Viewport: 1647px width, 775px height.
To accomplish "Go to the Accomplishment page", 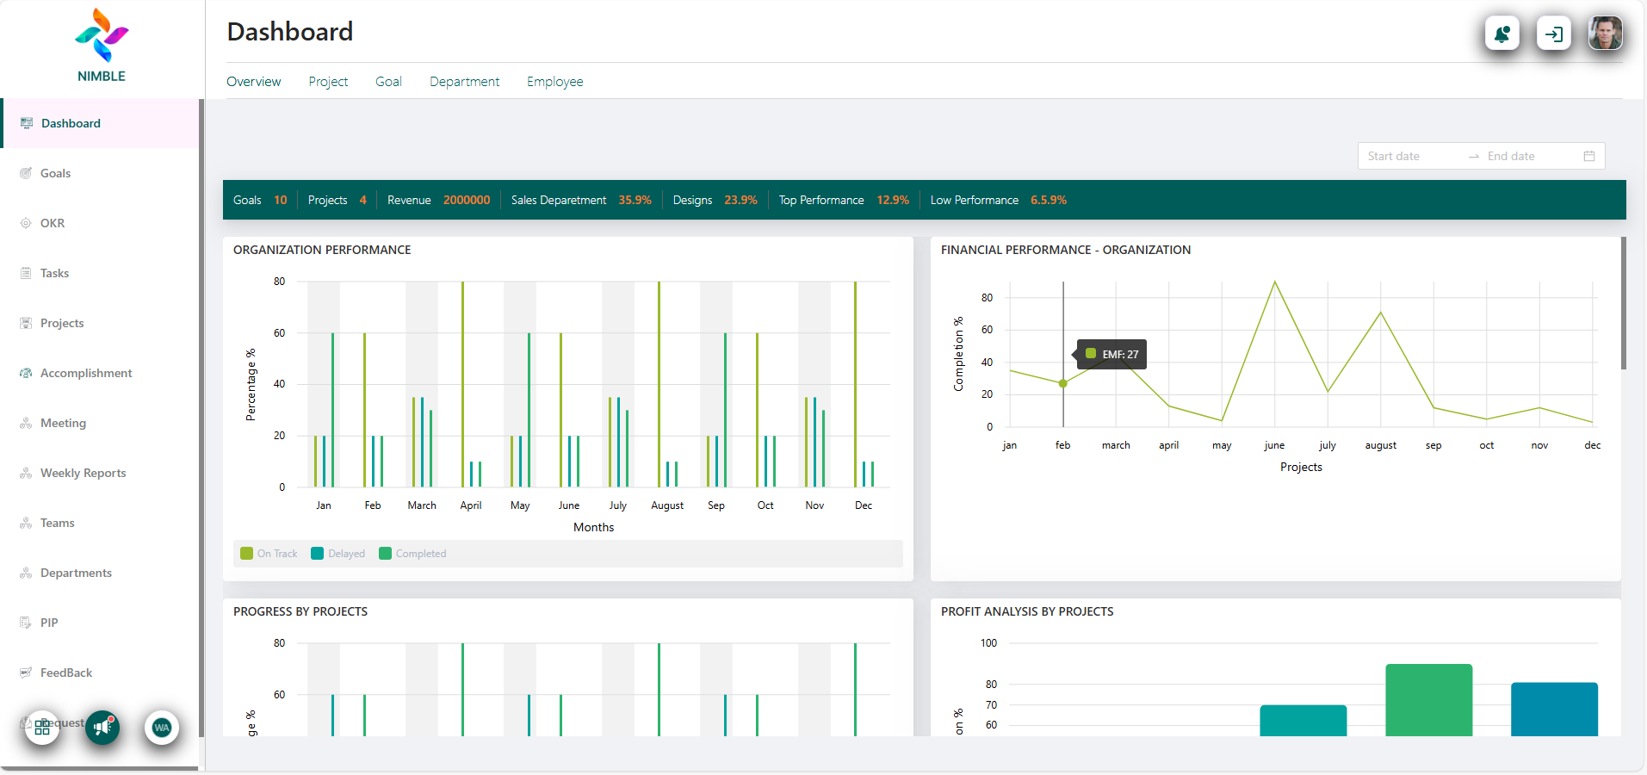I will tap(86, 373).
